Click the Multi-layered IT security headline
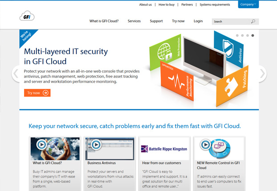Viewport: 277px width, 191px height. click(66, 57)
